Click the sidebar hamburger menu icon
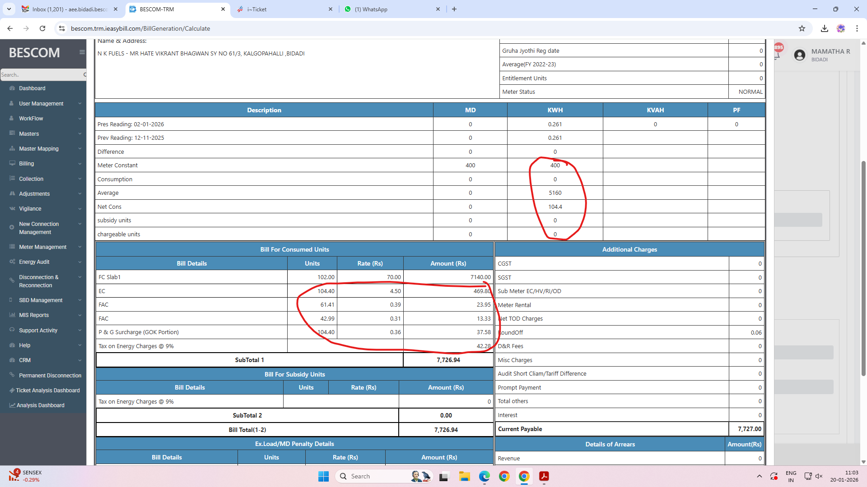Screen dimensions: 867x487 click(82, 52)
